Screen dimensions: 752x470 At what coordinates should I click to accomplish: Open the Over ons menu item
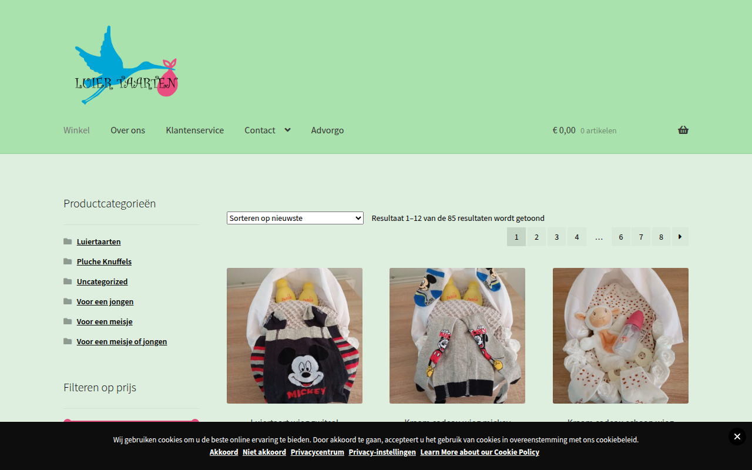pyautogui.click(x=127, y=130)
